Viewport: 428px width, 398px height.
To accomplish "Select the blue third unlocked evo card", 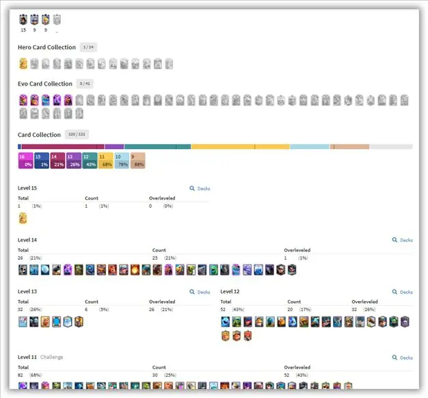I will click(46, 100).
